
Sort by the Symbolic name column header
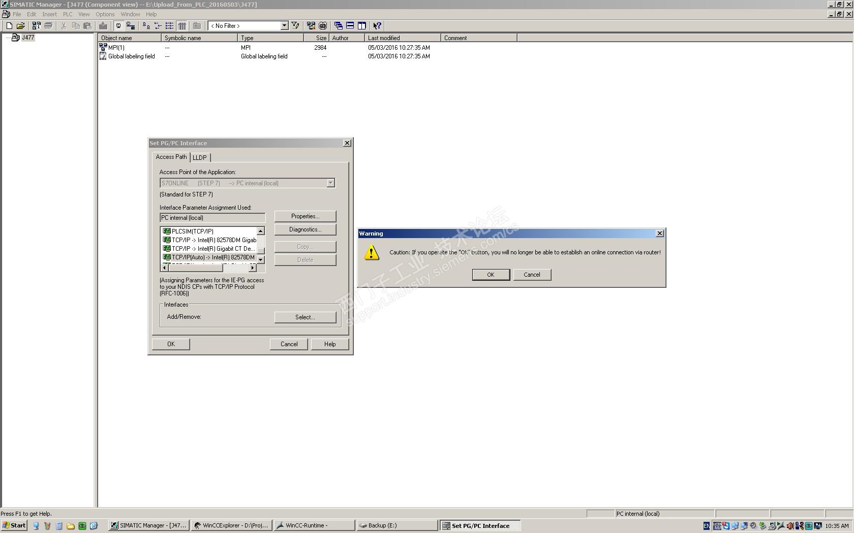click(x=199, y=38)
